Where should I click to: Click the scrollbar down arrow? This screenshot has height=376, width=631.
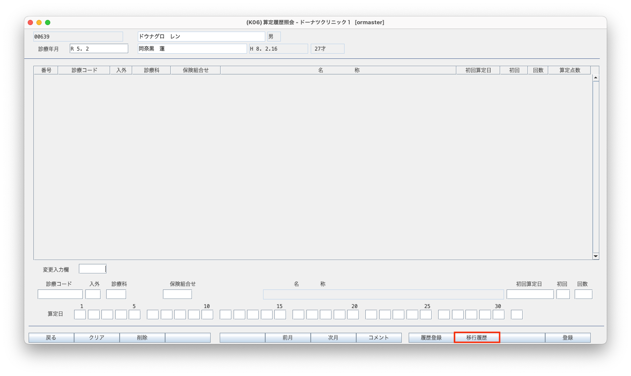pyautogui.click(x=596, y=256)
